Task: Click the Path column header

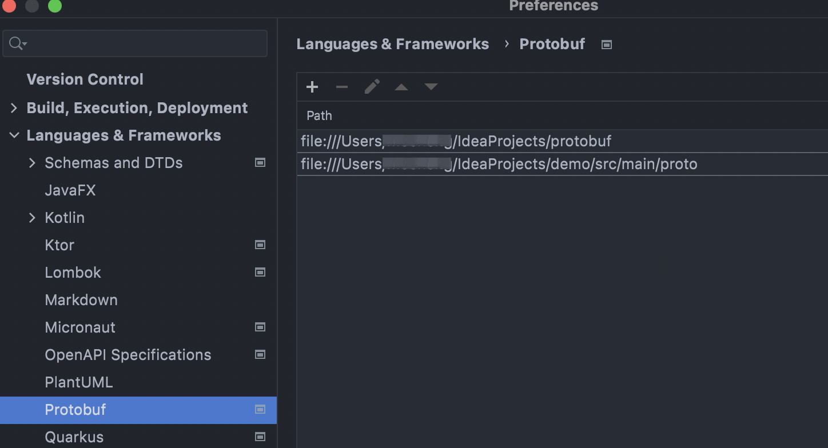Action: point(319,115)
